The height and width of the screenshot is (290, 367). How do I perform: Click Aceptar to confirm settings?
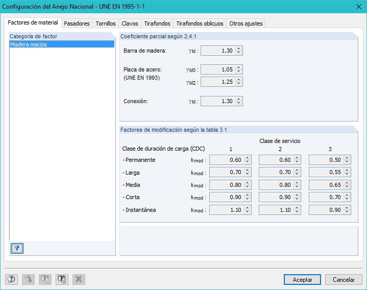(302, 279)
